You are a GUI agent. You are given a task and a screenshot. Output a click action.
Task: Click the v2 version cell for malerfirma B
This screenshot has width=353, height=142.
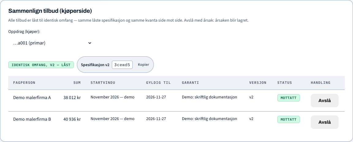tap(251, 119)
